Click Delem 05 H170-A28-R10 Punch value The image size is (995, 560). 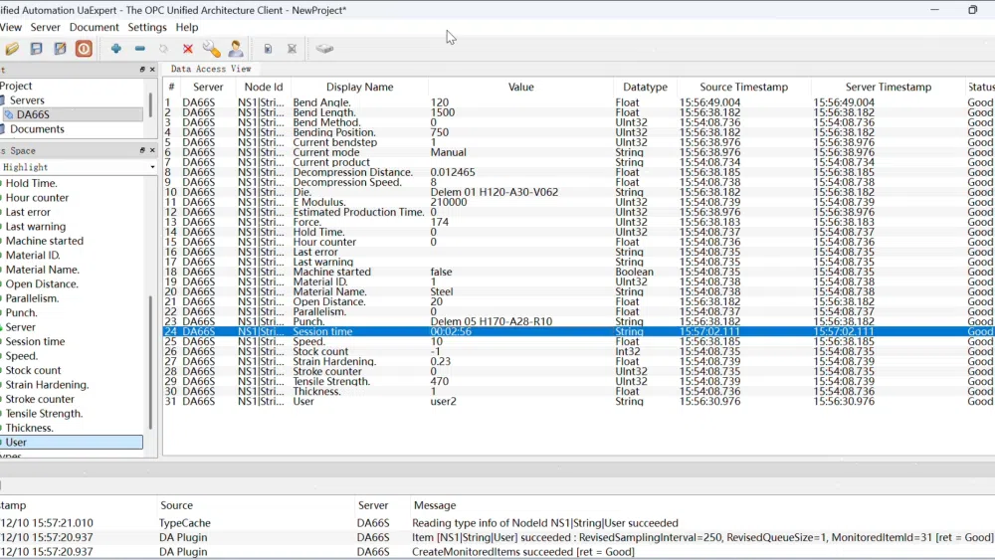[492, 321]
